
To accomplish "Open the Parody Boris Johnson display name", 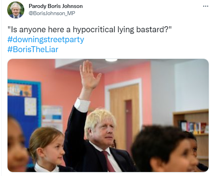I will [56, 6].
